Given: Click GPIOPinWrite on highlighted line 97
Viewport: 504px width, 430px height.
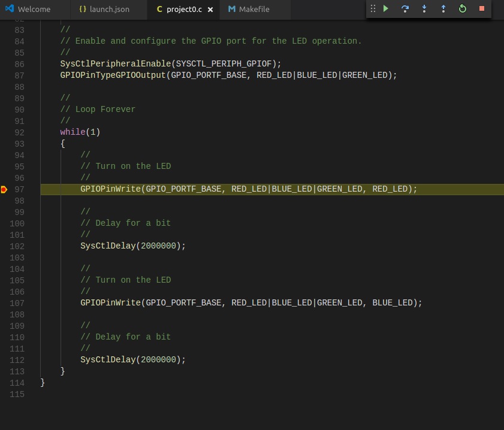Looking at the screenshot, I should click(x=111, y=189).
